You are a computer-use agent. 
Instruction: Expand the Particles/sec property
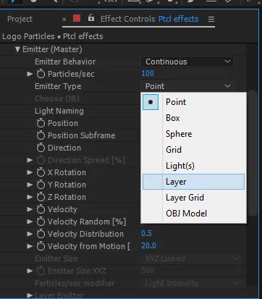coord(30,74)
